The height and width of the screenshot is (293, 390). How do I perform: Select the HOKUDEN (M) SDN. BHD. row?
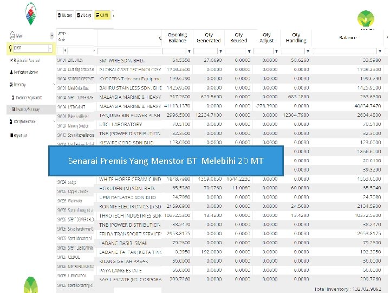[x=222, y=188]
